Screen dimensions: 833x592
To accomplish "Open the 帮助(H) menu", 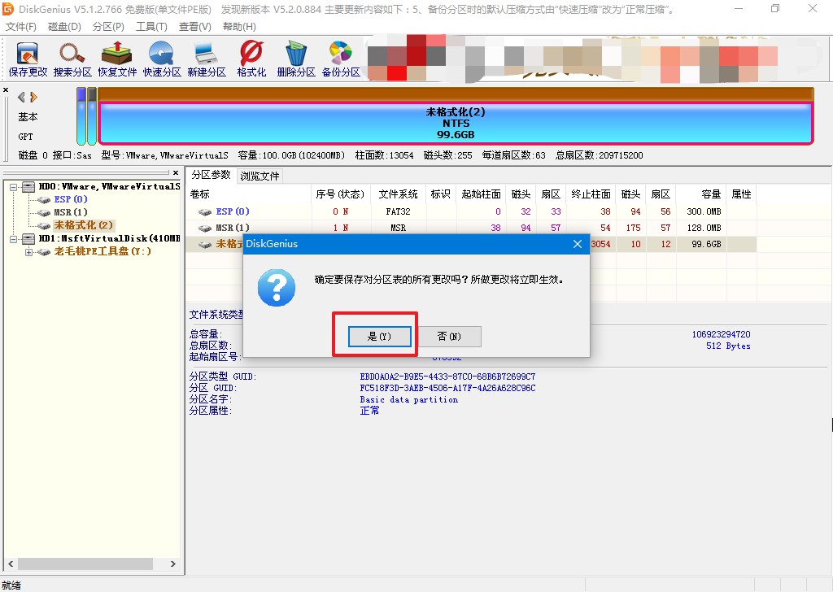I will click(239, 27).
